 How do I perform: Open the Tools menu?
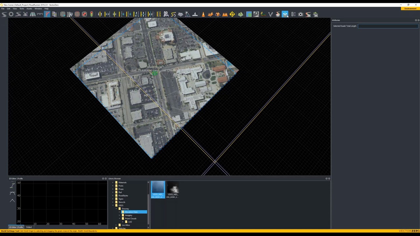22,9
